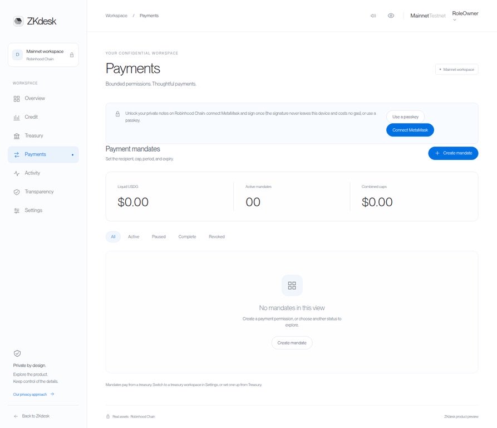Click the ZKdesk logo icon
497x428 pixels.
pos(18,21)
